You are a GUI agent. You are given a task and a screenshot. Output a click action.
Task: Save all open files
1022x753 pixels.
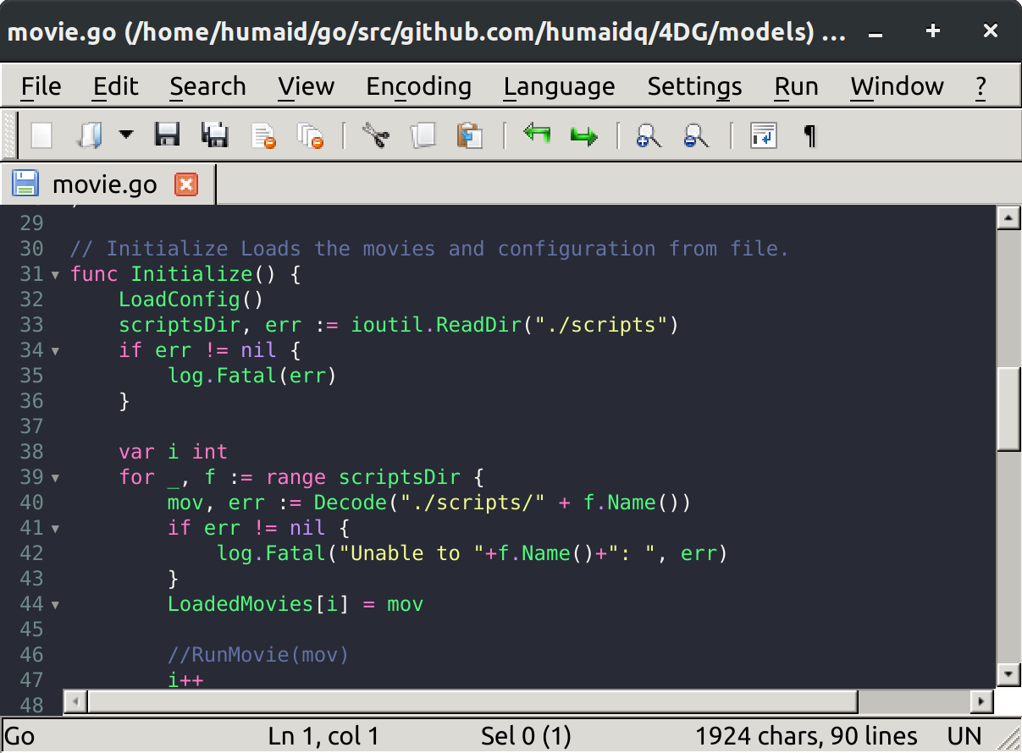[215, 135]
